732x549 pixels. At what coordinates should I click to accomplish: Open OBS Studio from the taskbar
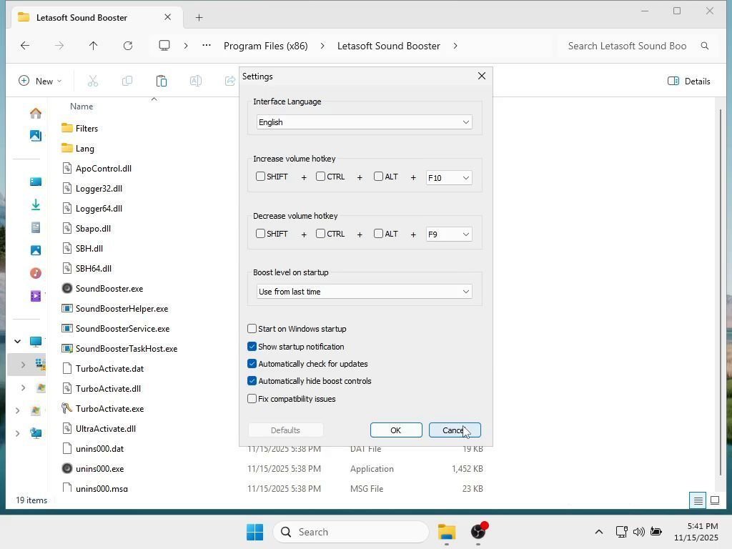478,532
